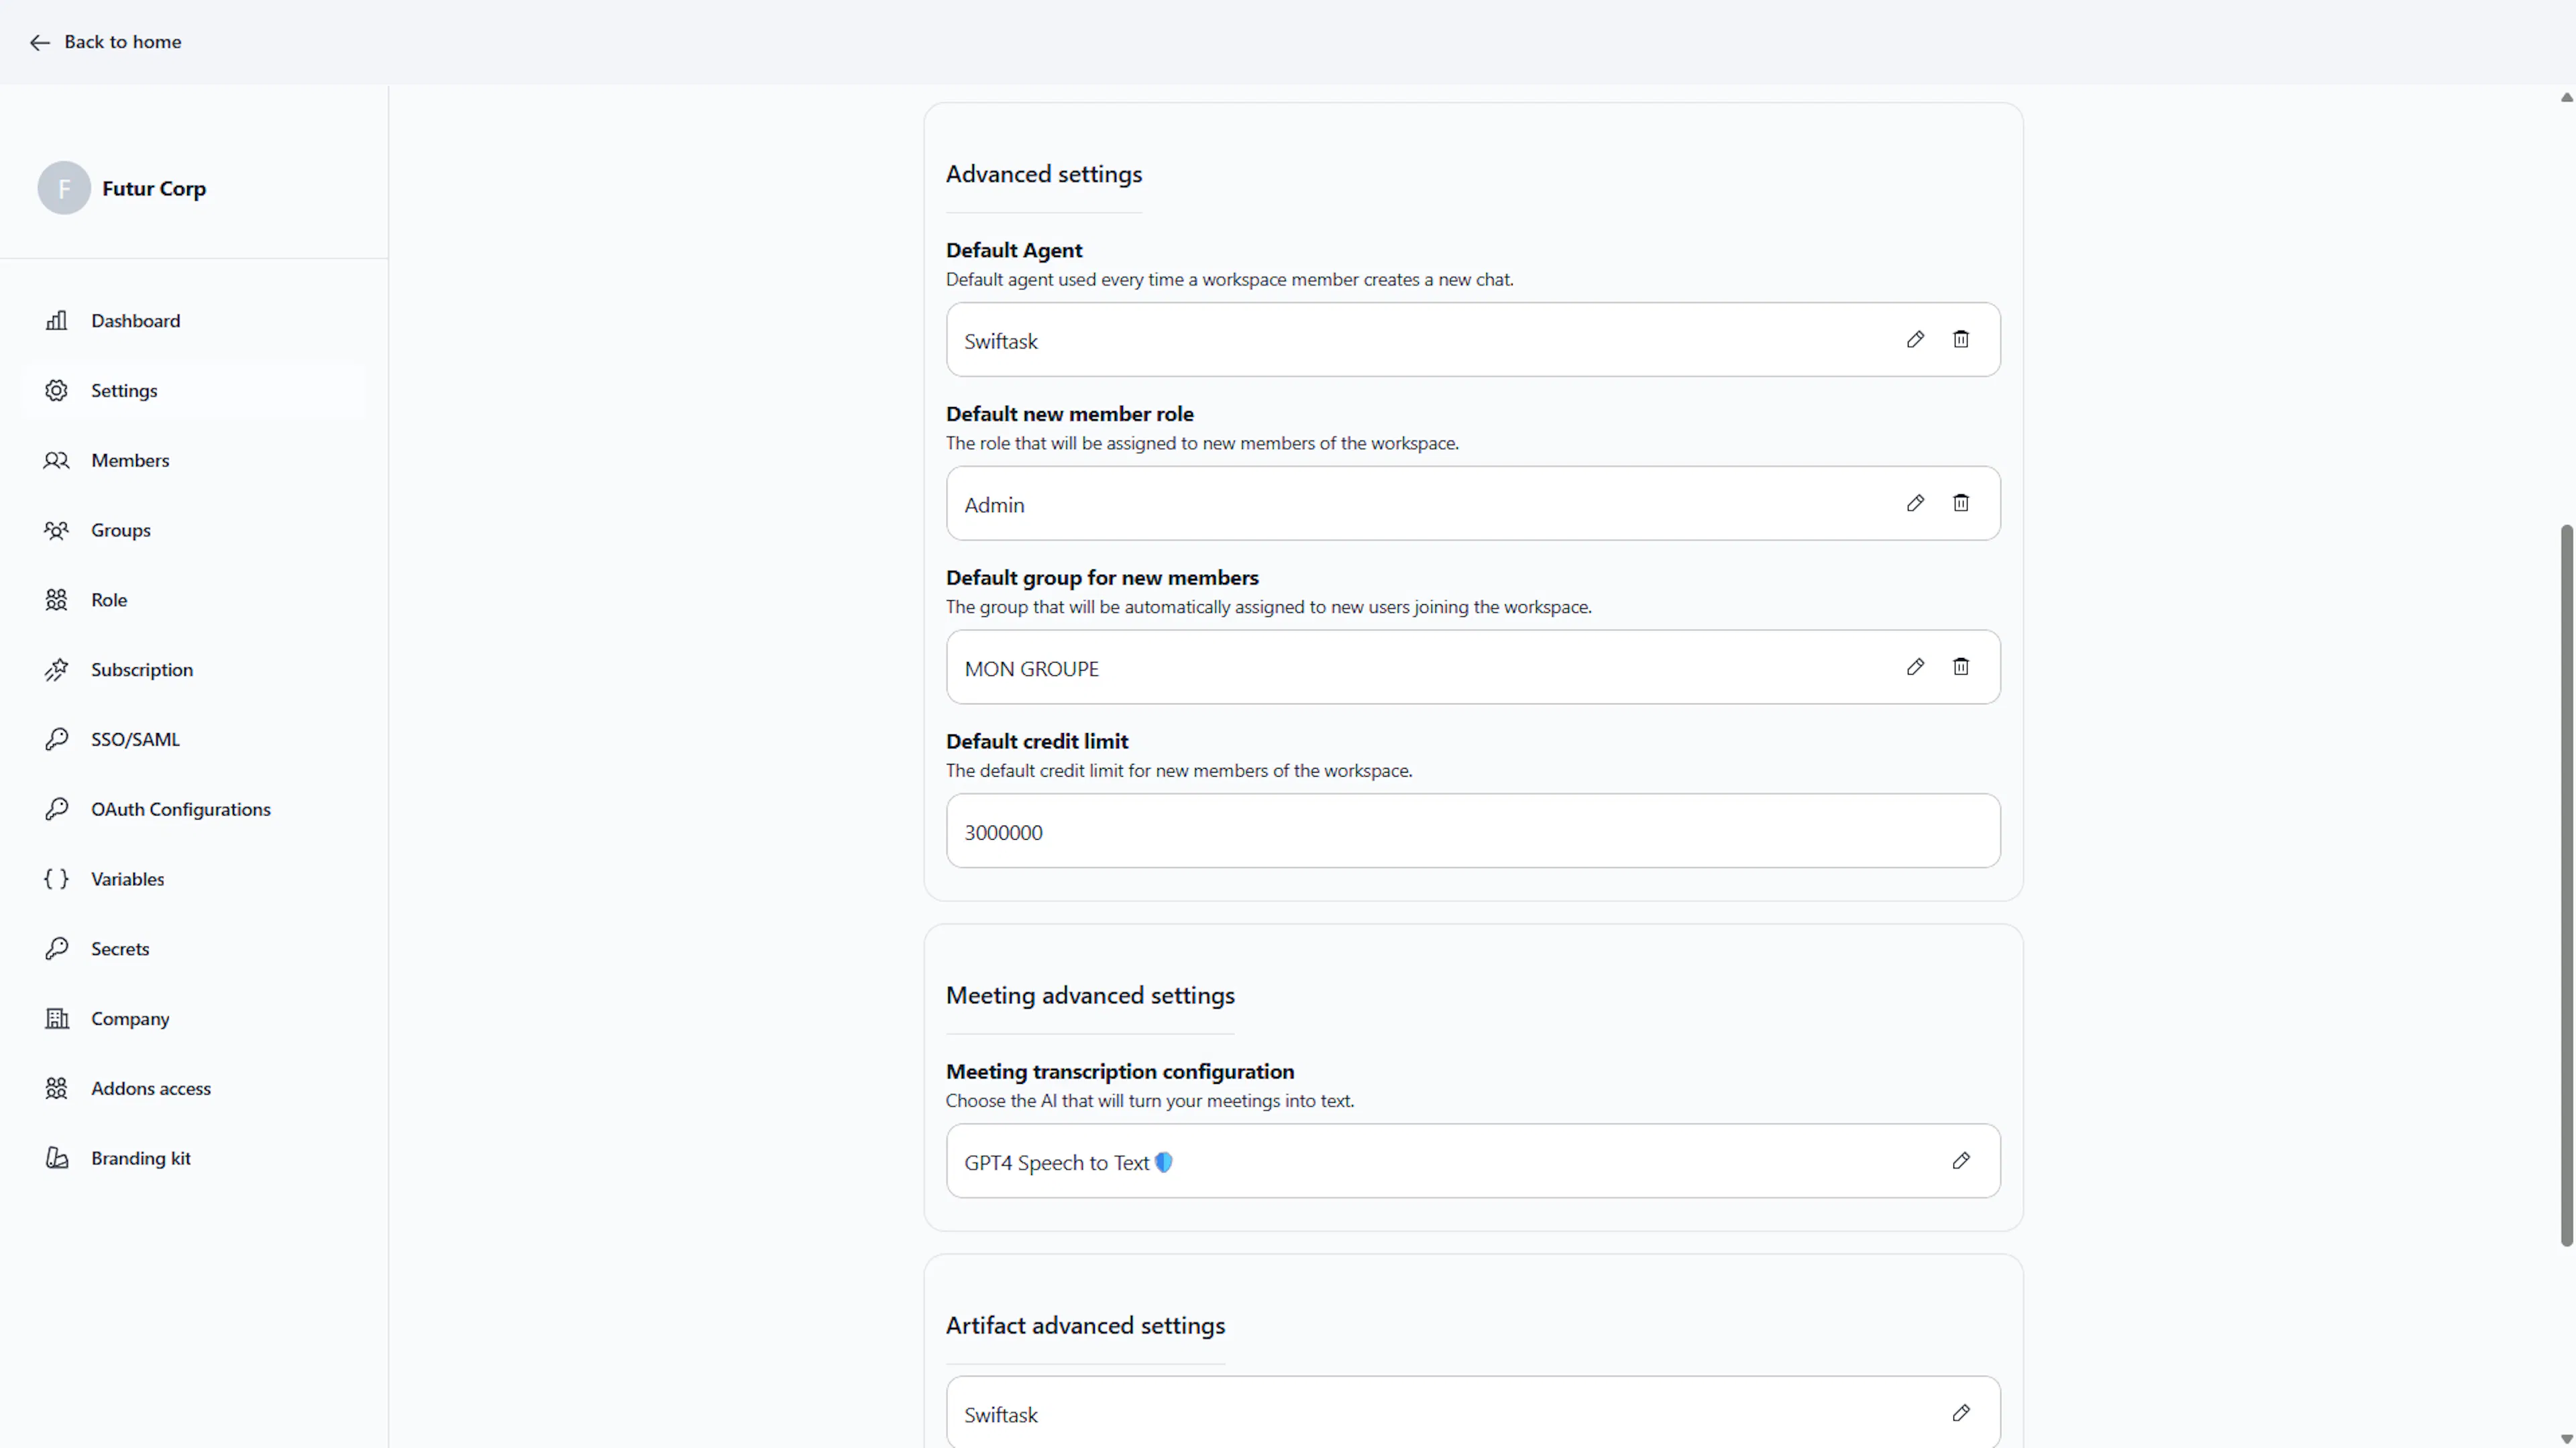Edit the Artifact advanced settings Swiftask field
Screen dimensions: 2576x1448
click(x=1960, y=1413)
